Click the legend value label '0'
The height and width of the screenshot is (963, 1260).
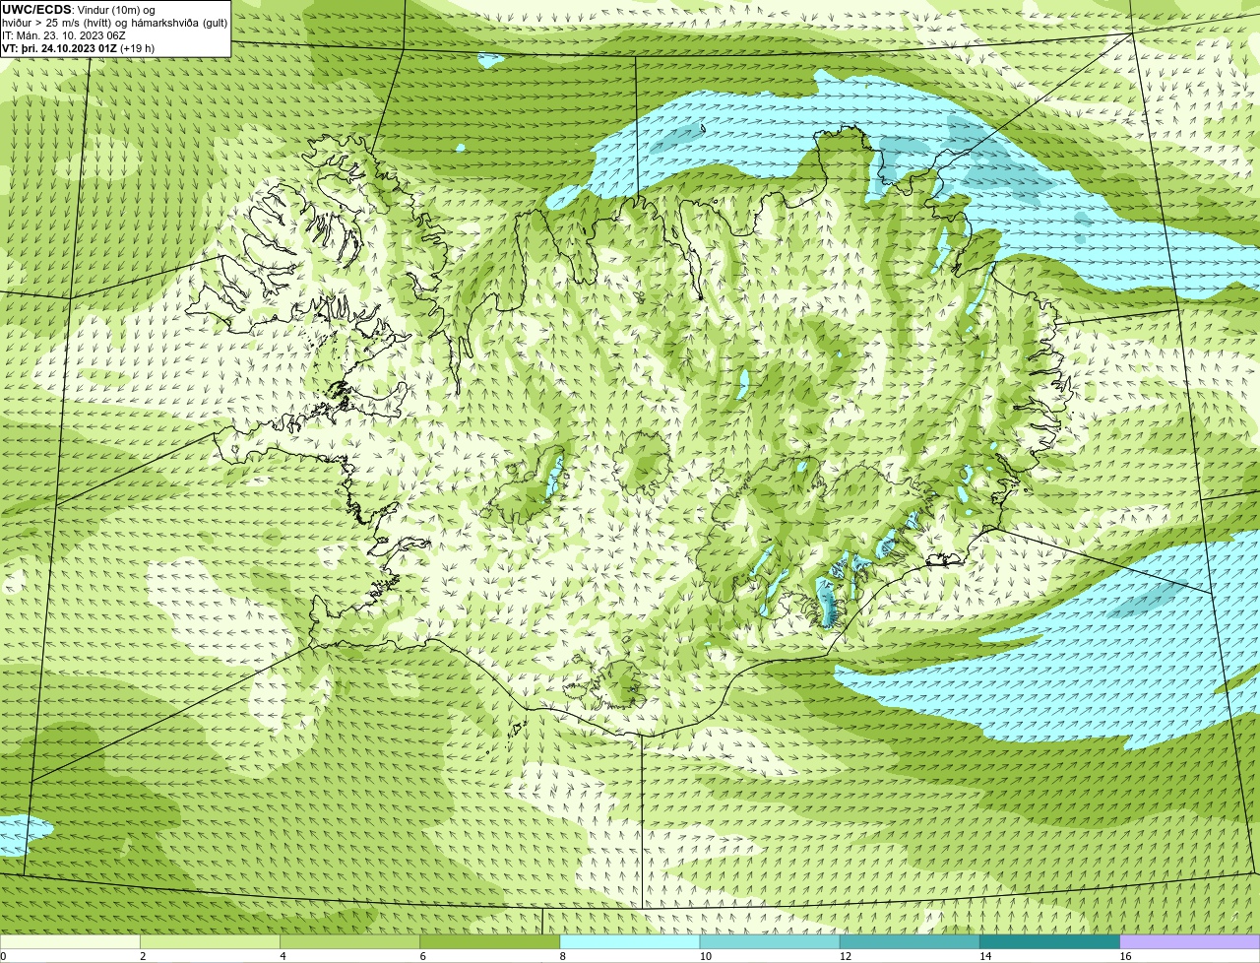pos(3,956)
